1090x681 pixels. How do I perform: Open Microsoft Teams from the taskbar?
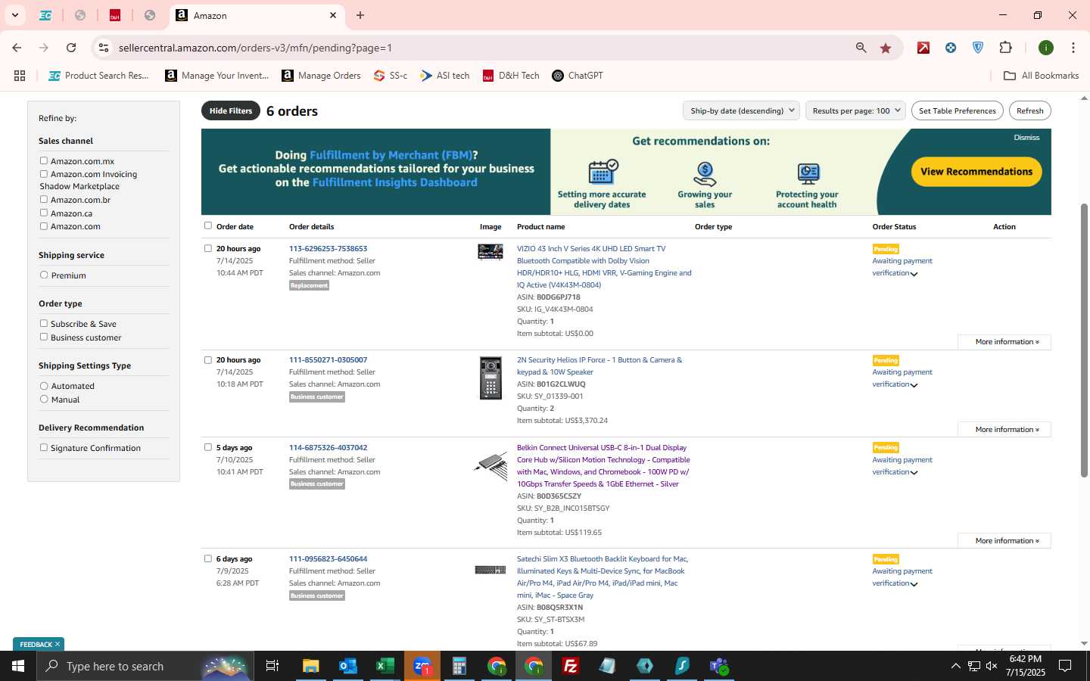(719, 666)
